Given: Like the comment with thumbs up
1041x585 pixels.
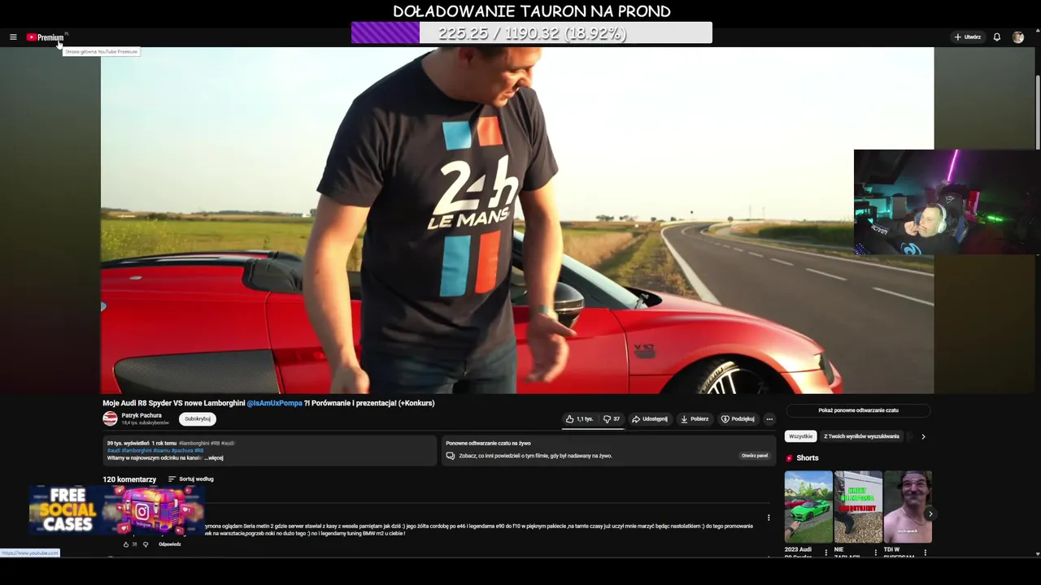Looking at the screenshot, I should click(126, 544).
